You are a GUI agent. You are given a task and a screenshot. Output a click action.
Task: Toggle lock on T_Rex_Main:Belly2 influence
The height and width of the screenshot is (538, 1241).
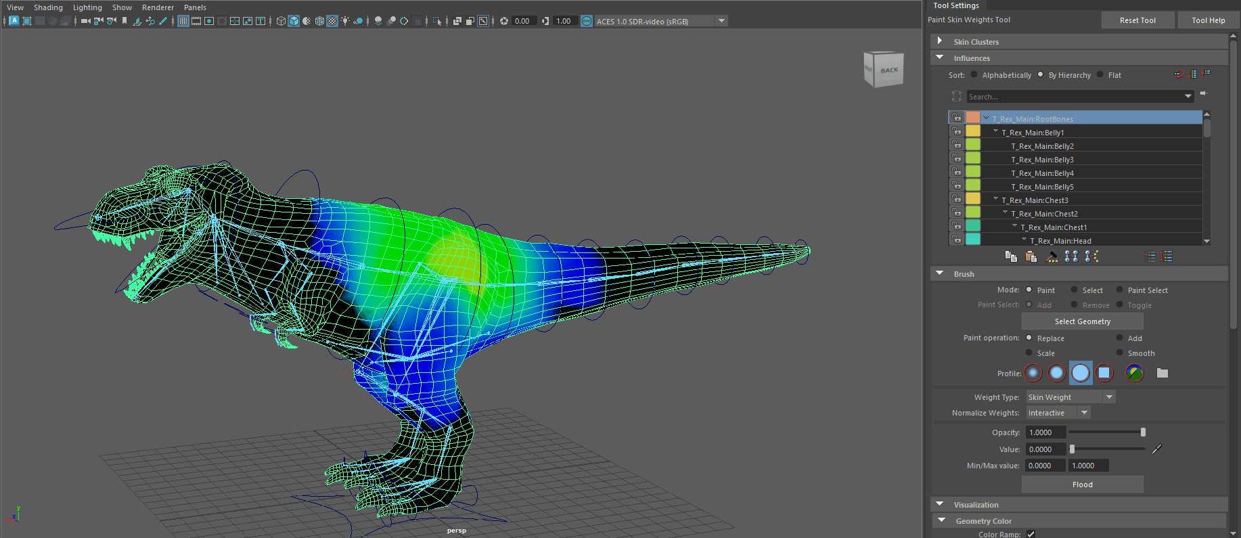(956, 145)
